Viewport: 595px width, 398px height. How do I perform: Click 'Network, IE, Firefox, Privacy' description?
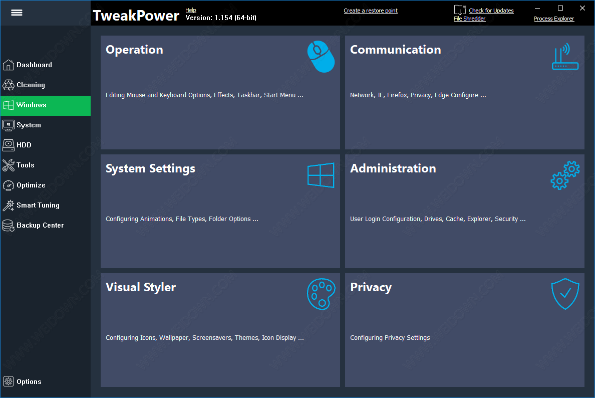(418, 95)
